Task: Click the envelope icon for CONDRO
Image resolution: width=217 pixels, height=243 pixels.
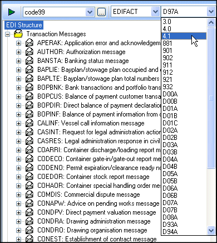Action: coord(29,230)
